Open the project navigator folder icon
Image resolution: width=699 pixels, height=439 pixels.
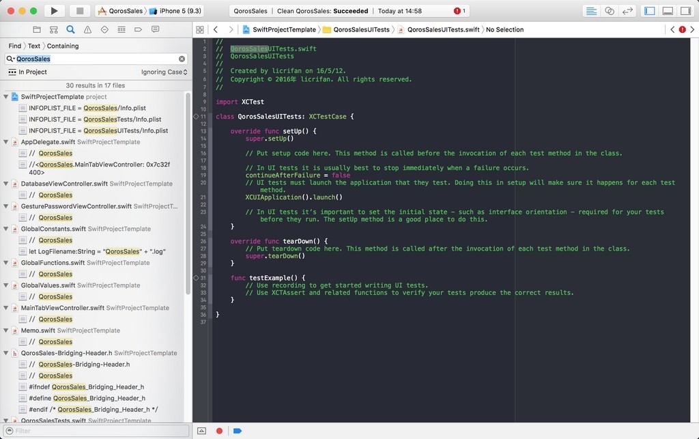pos(37,29)
